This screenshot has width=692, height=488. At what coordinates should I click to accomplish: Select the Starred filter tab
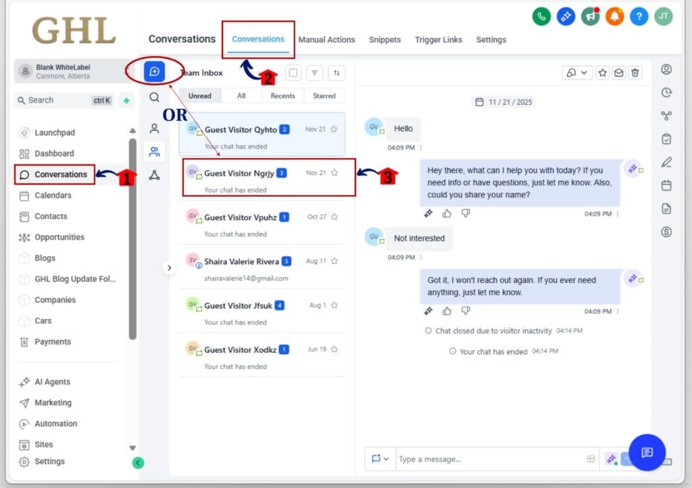(324, 95)
